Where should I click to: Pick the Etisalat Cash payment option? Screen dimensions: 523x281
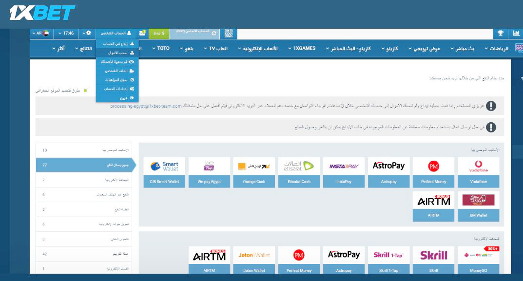tap(299, 172)
